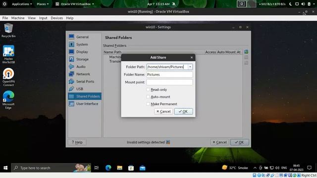
Task: Select User Interface settings category
Action: click(x=85, y=104)
